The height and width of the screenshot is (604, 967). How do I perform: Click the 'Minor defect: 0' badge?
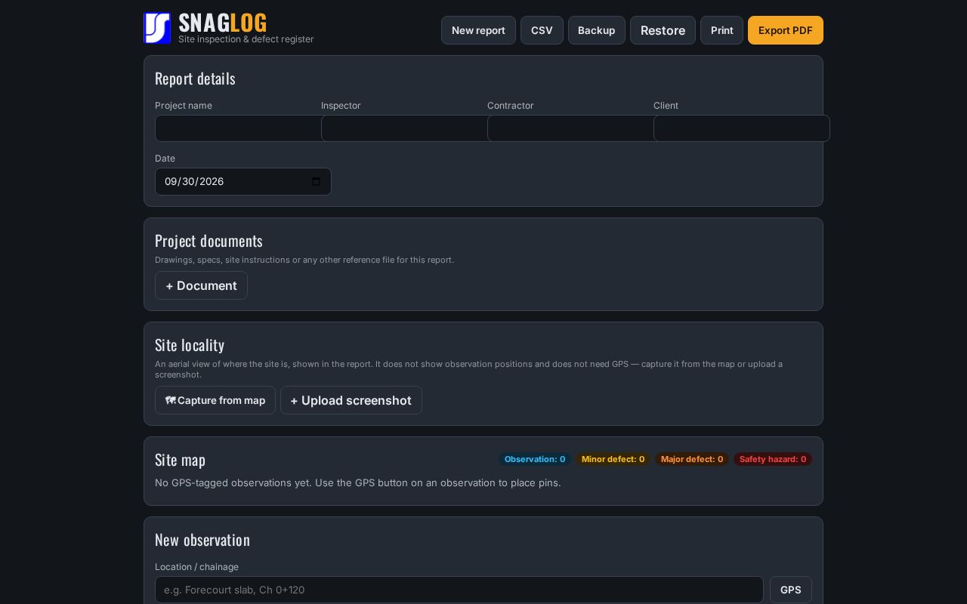[613, 459]
